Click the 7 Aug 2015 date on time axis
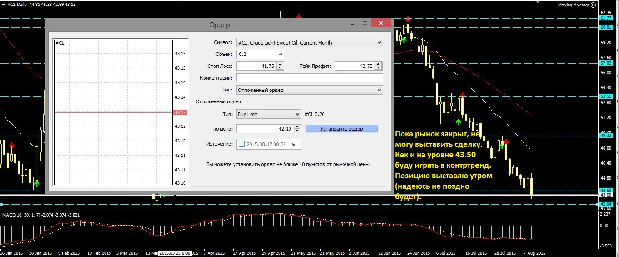The height and width of the screenshot is (257, 619). pos(535,253)
